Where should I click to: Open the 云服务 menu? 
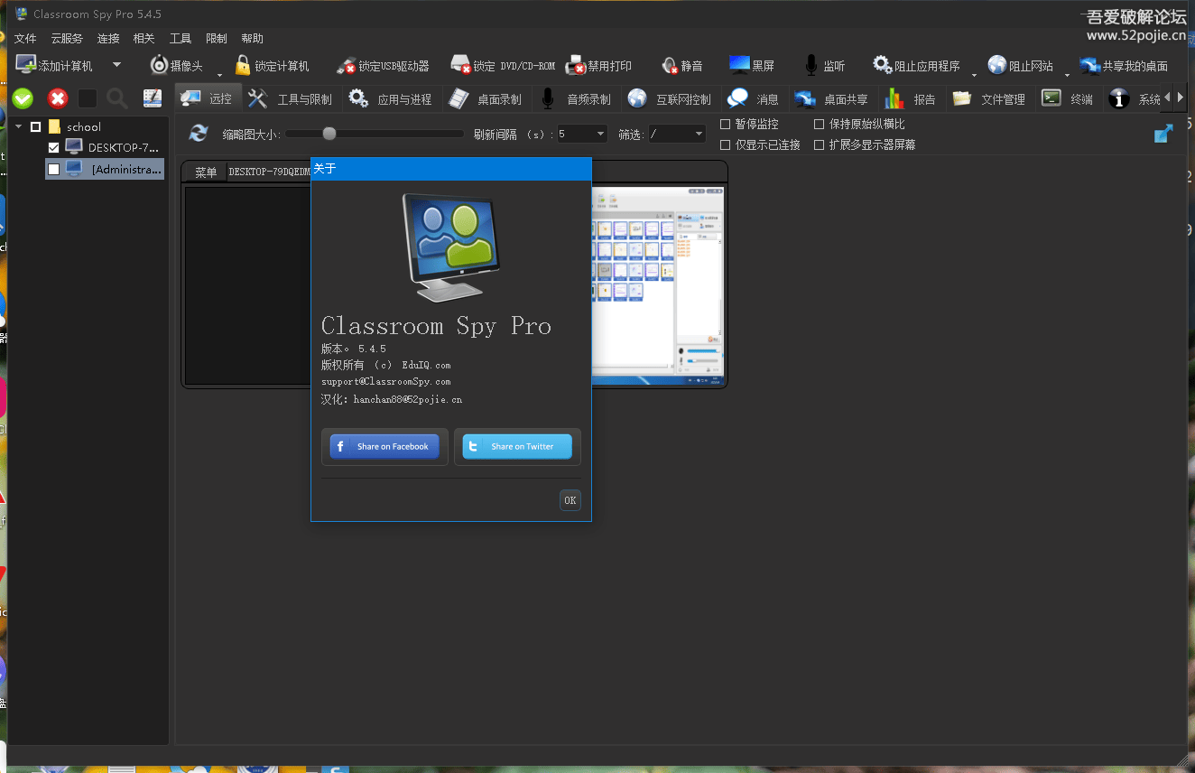[67, 39]
